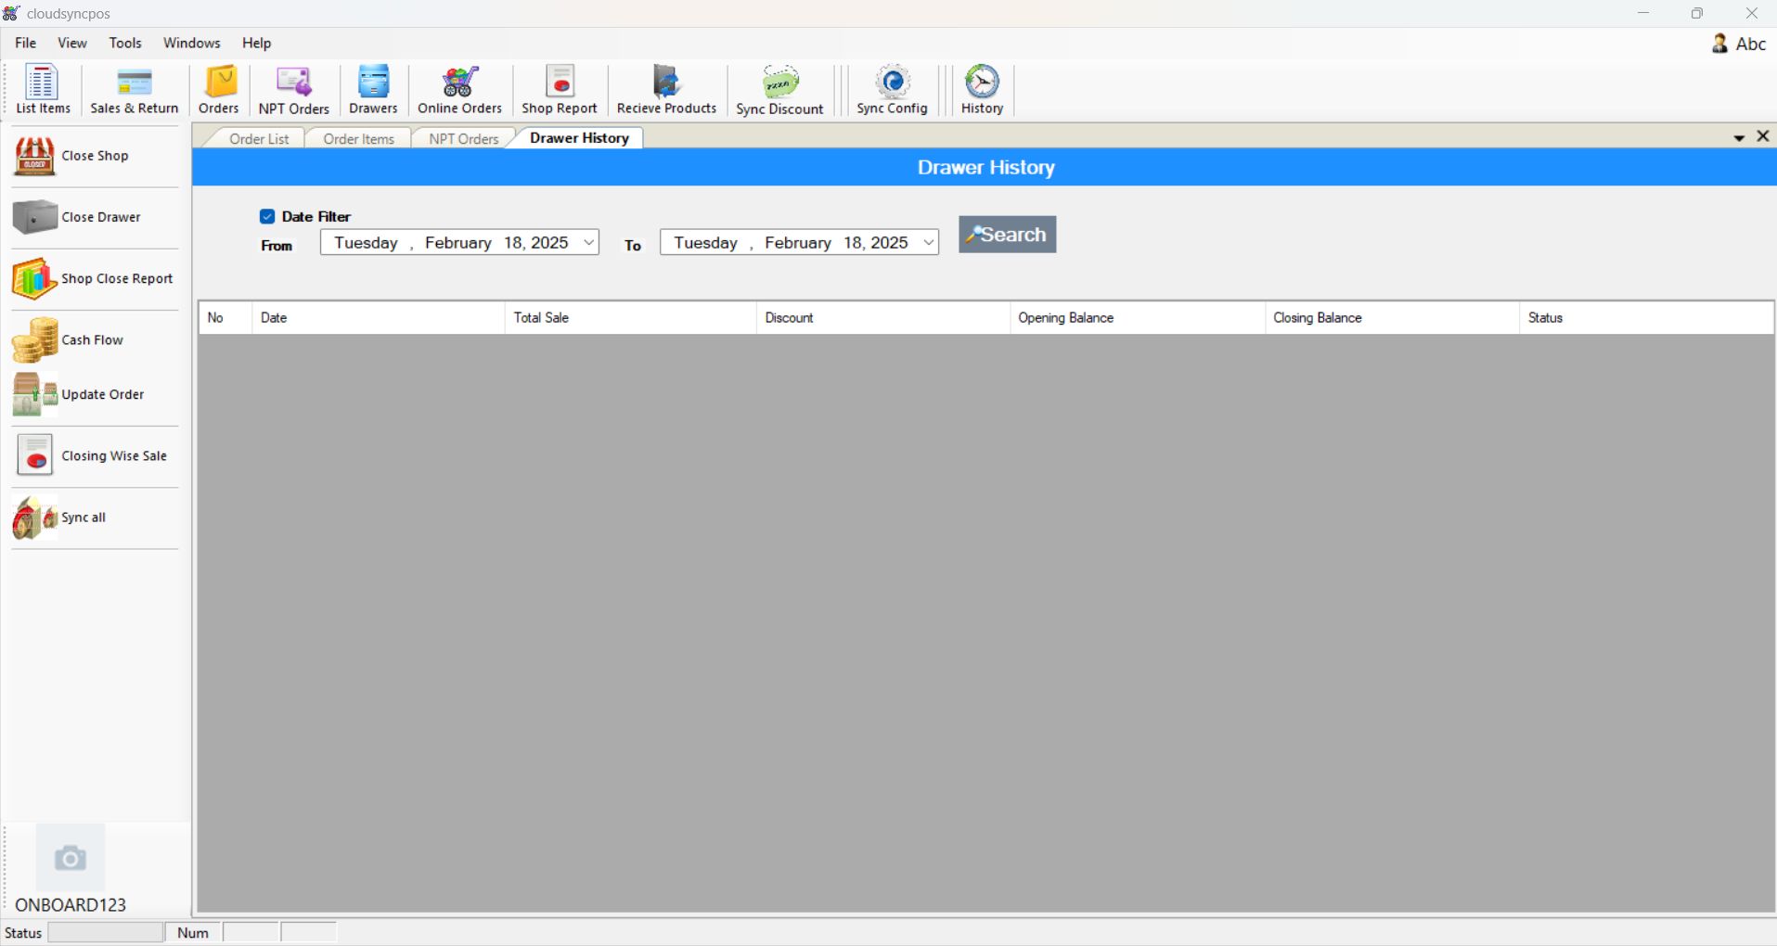Switch to the Order Items tab

pyautogui.click(x=358, y=138)
